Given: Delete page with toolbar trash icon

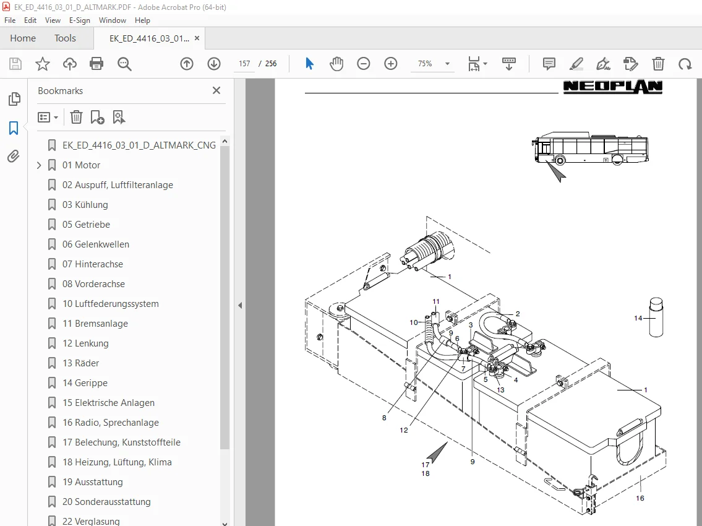Looking at the screenshot, I should pos(658,64).
